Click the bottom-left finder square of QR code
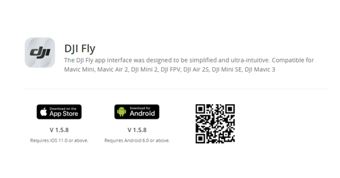The width and height of the screenshot is (340, 178). [x=201, y=138]
